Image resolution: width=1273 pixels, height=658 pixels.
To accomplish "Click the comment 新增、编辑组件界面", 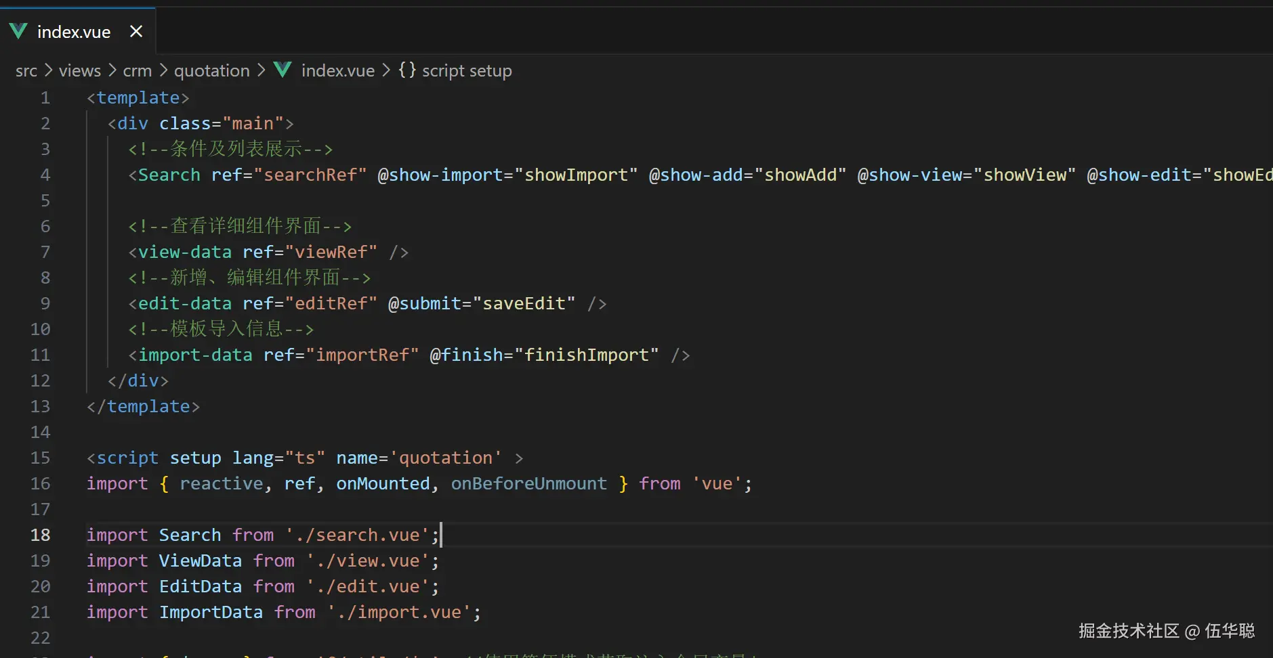I will 249,278.
